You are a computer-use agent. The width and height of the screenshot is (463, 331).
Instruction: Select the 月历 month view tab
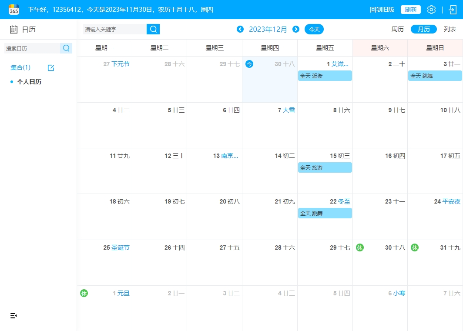pos(423,29)
